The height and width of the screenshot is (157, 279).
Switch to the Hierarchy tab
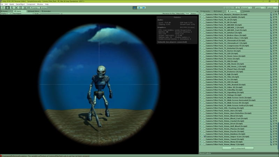tap(205, 11)
